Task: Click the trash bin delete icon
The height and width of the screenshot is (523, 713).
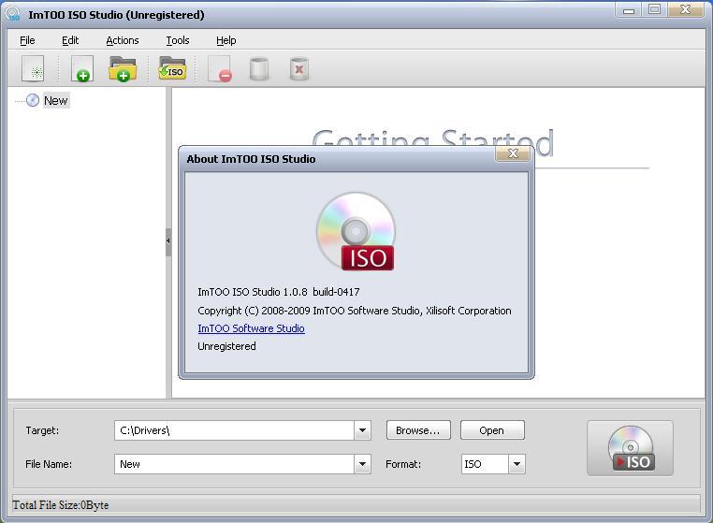Action: click(x=299, y=69)
